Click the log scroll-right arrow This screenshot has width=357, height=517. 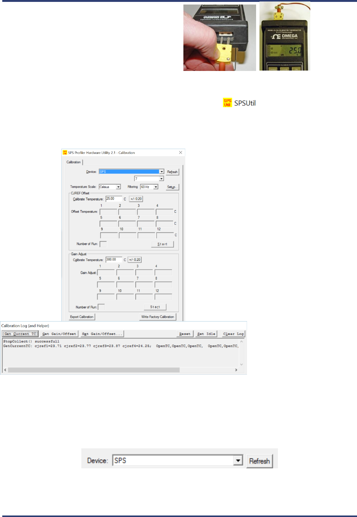pyautogui.click(x=236, y=370)
